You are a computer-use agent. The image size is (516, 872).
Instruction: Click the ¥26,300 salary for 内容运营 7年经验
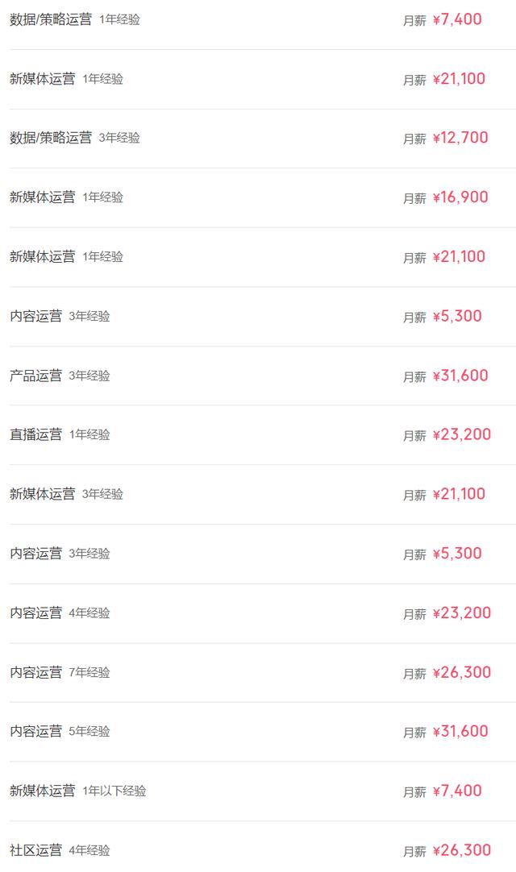(x=461, y=672)
